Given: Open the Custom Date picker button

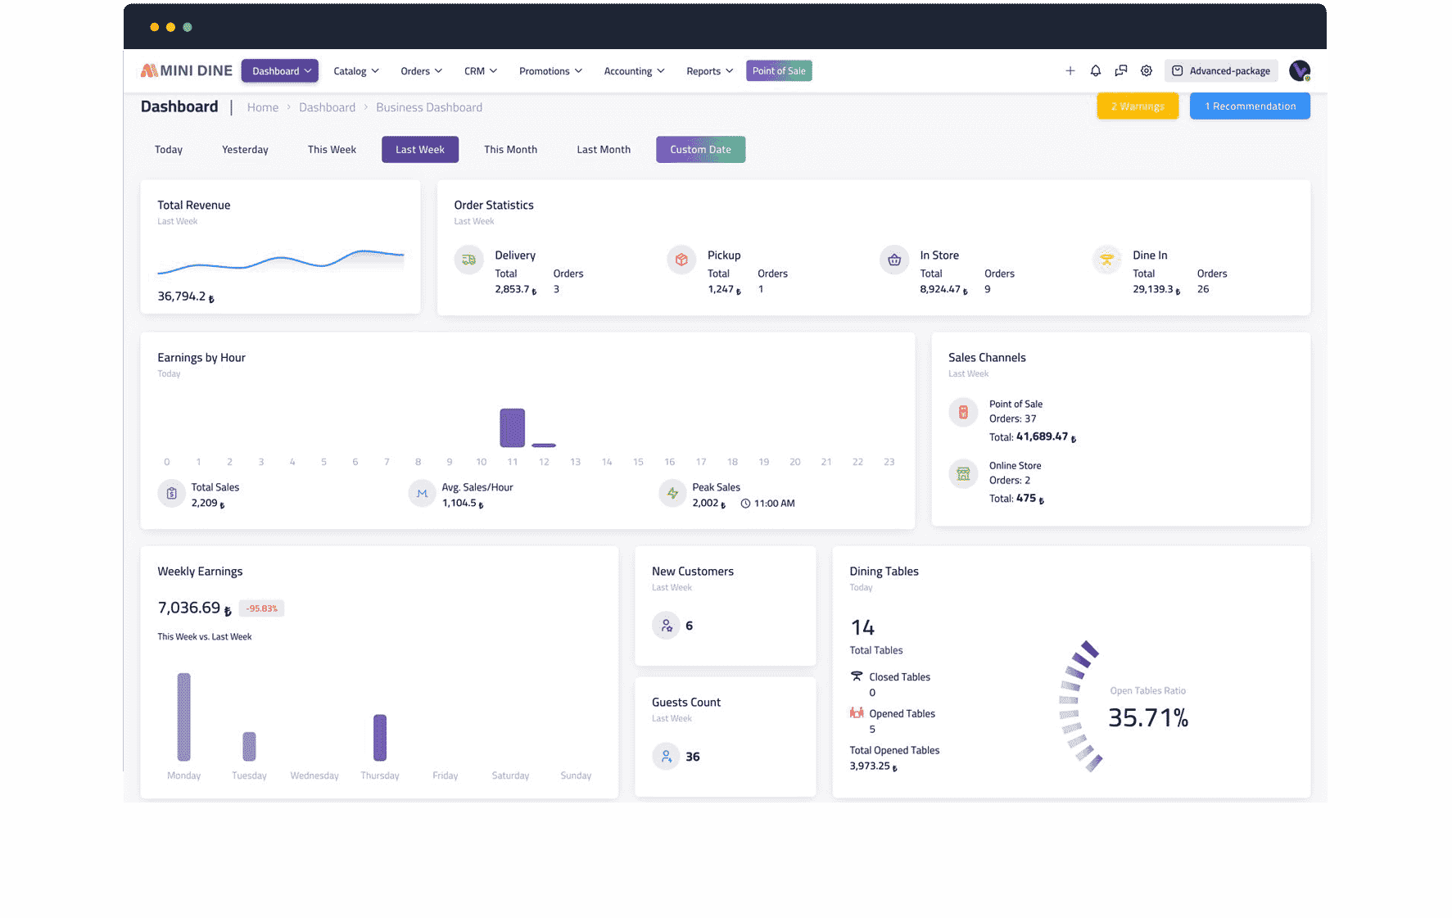Looking at the screenshot, I should 700,150.
